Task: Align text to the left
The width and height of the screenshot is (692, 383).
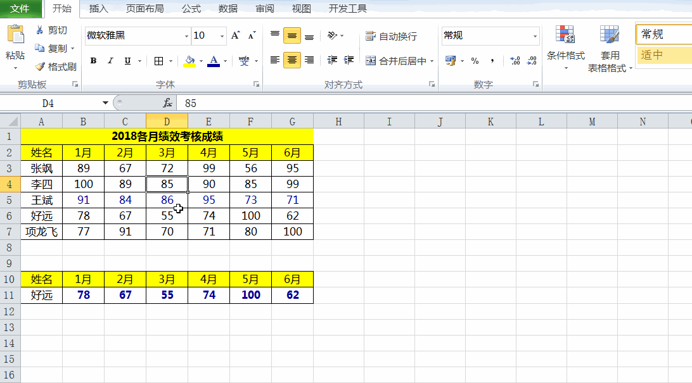Action: pos(275,60)
